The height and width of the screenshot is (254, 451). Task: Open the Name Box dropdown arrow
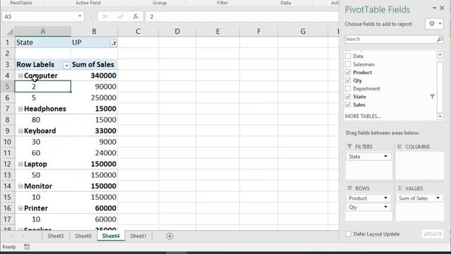pos(80,16)
